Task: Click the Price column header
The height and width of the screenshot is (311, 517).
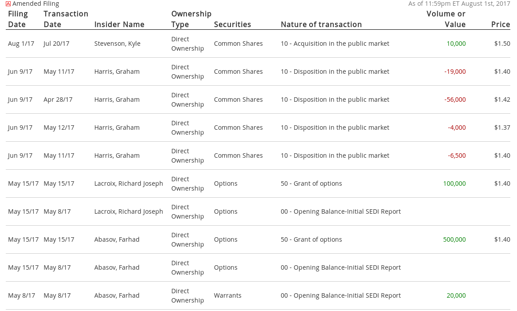Action: (x=501, y=24)
